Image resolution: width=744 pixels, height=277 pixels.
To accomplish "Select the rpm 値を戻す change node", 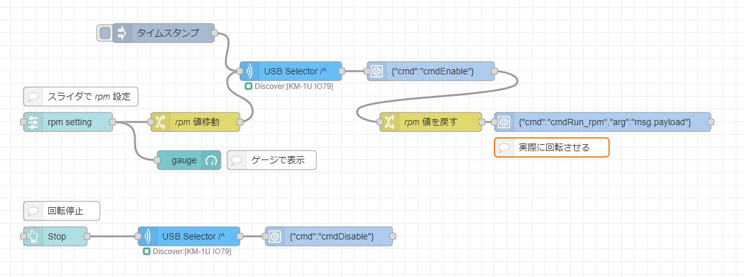I will point(431,122).
